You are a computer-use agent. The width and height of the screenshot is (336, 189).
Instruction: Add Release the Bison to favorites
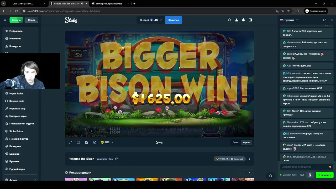tap(116, 159)
